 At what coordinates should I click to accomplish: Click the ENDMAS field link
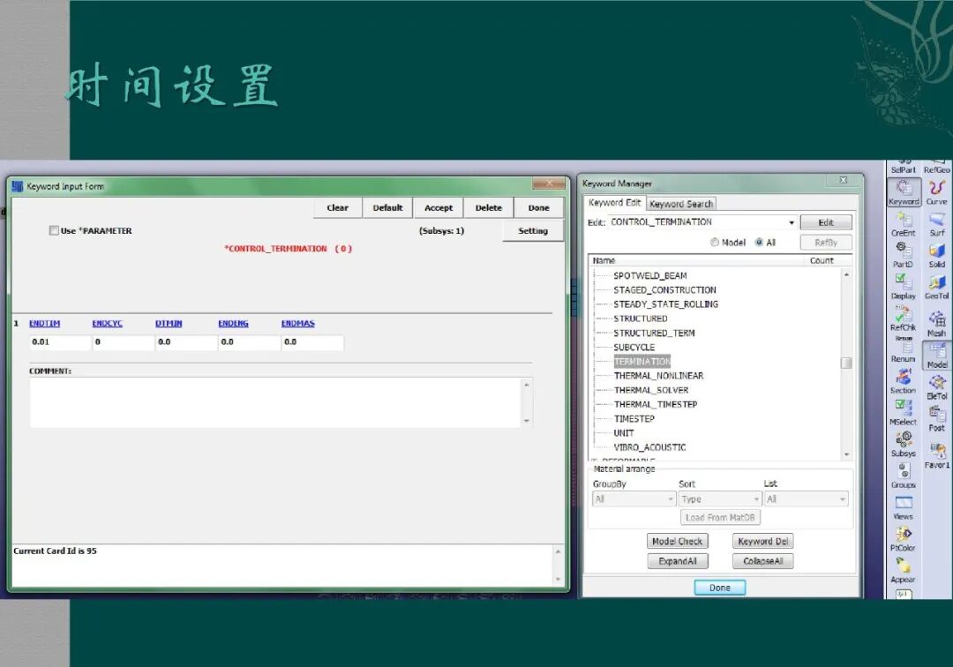(298, 323)
